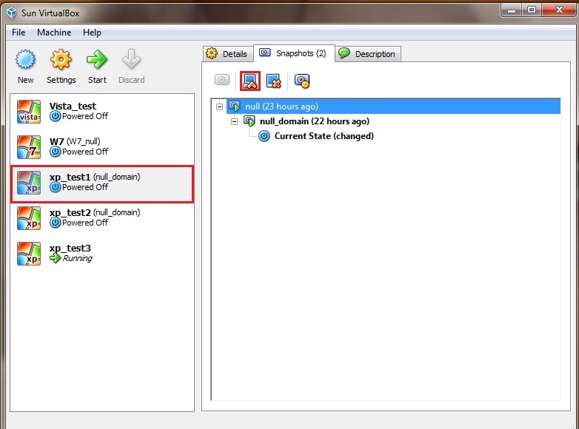Click the greyed Discard arrow icon
This screenshot has height=429, width=579.
pyautogui.click(x=132, y=59)
